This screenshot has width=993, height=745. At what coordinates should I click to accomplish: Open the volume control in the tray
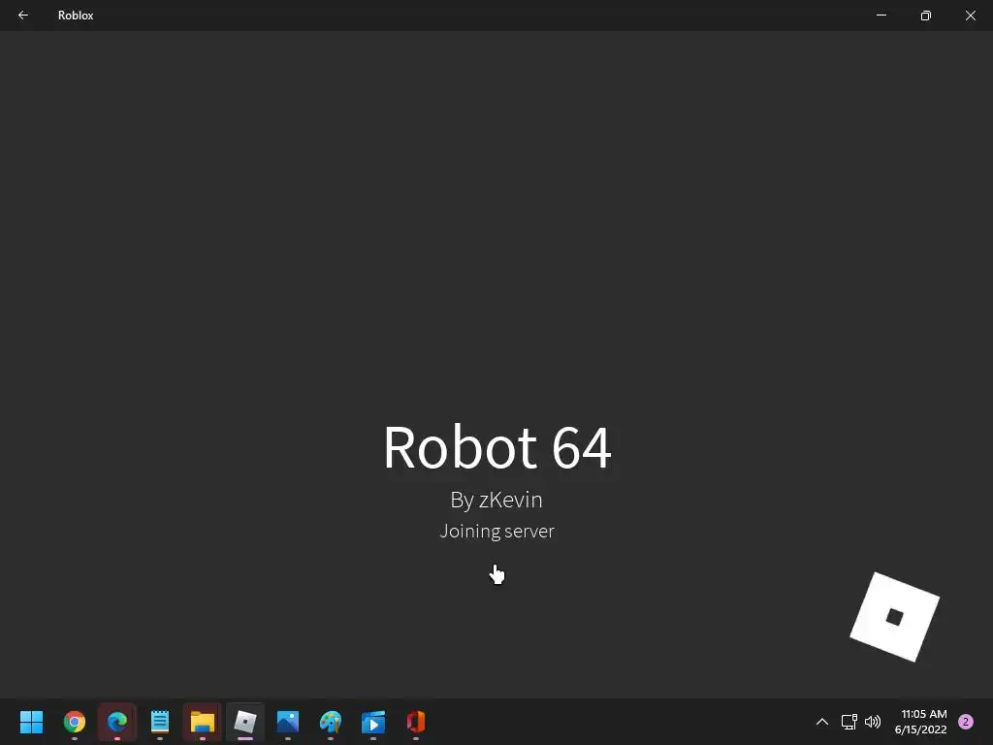pyautogui.click(x=873, y=722)
